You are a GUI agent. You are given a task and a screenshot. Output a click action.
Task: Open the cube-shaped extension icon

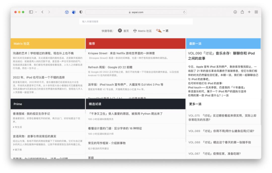coord(67,12)
